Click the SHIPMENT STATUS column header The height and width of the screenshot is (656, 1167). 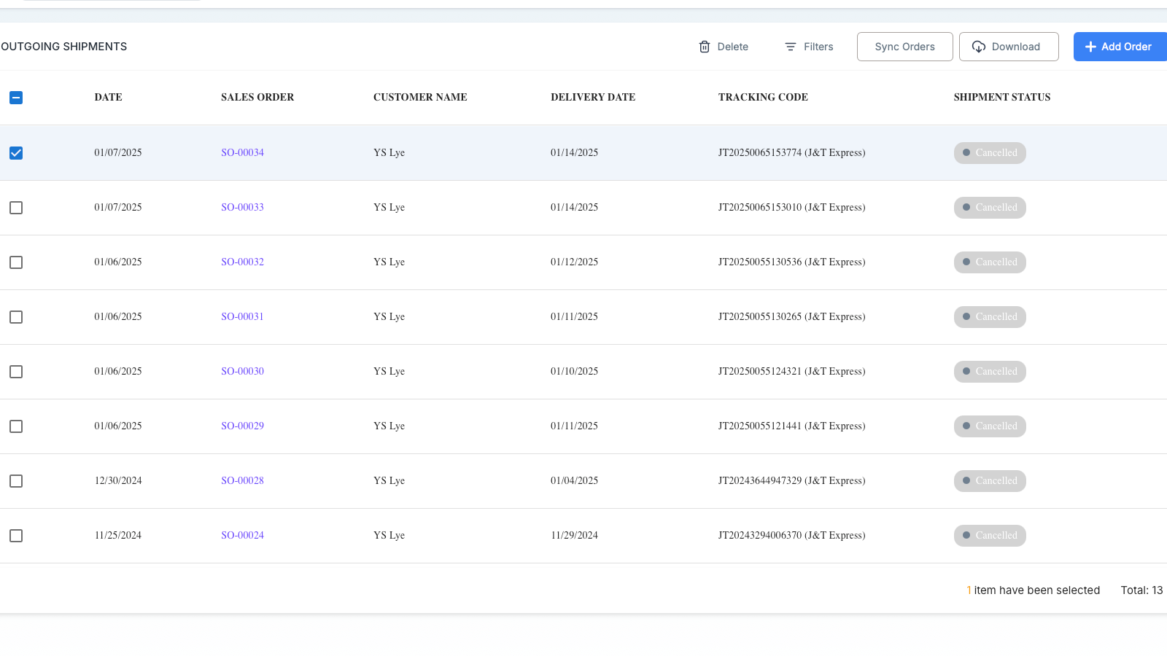[1001, 98]
